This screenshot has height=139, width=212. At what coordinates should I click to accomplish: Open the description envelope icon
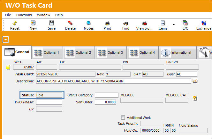tap(195, 81)
